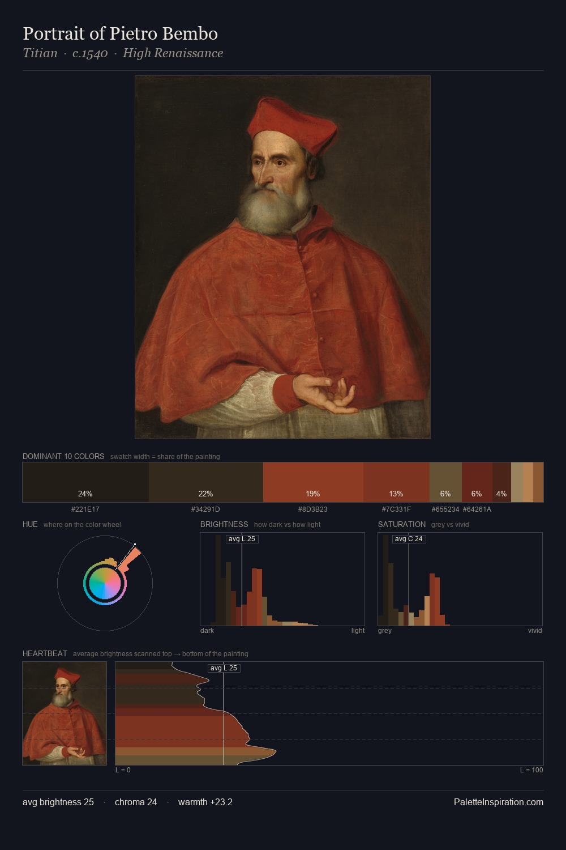Click the date 'c.1540'
The width and height of the screenshot is (566, 850).
click(x=90, y=53)
